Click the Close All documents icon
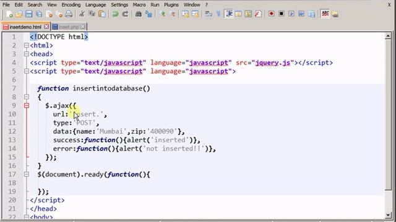396x222 pixels. (x=59, y=14)
